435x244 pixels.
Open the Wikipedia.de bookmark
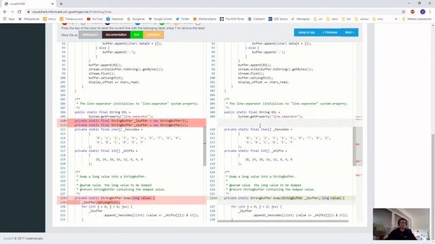(x=29, y=19)
